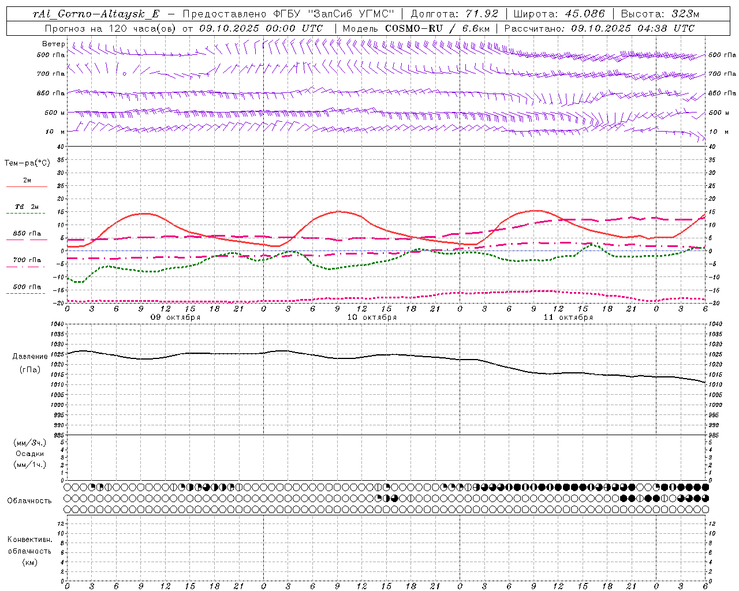Click the 500 м wind level label on the left

[x=55, y=113]
